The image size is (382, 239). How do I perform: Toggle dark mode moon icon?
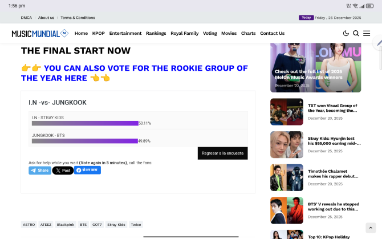(x=346, y=33)
